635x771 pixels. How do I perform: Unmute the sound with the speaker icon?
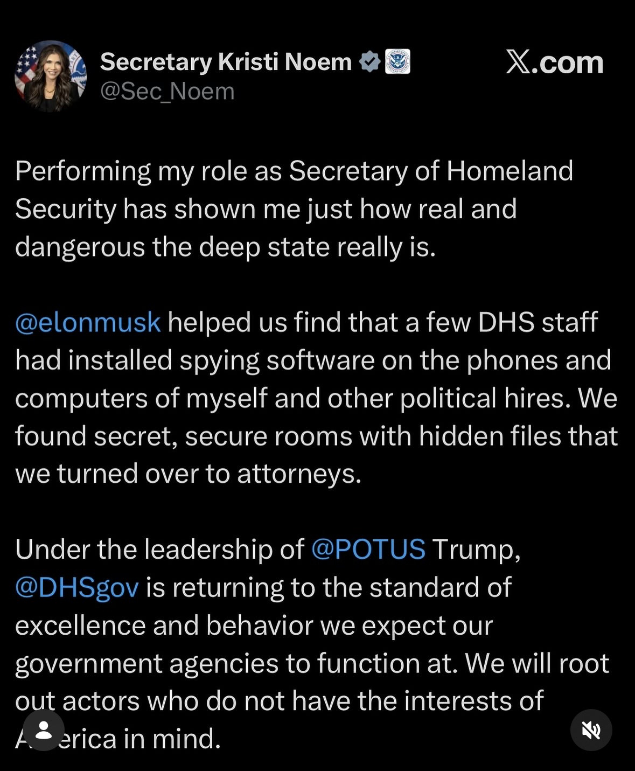tap(591, 731)
